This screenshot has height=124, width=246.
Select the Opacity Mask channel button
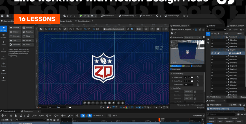[x=176, y=69]
